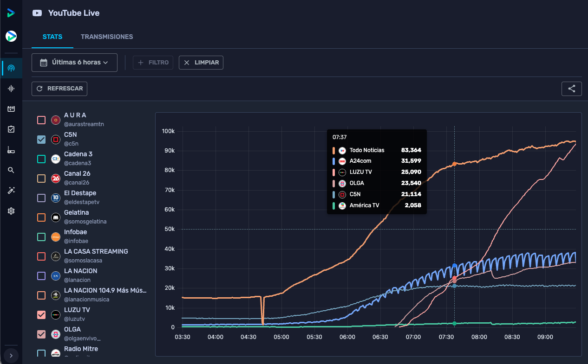The height and width of the screenshot is (364, 588).
Task: Check the LA CASA STREAMING checkbox
Action: coord(41,256)
